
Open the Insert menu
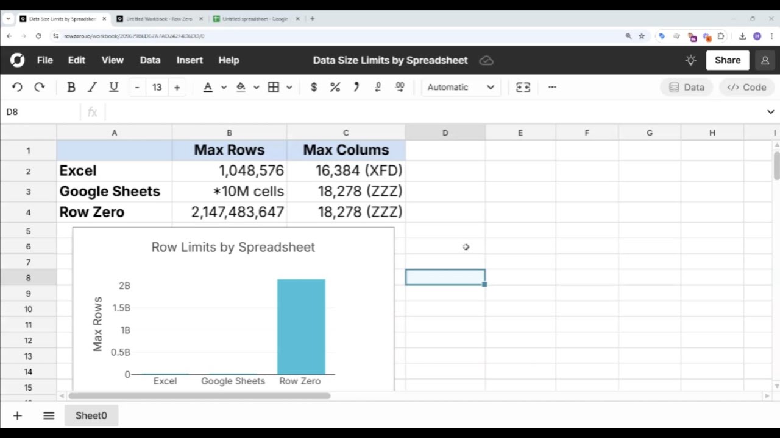point(190,60)
